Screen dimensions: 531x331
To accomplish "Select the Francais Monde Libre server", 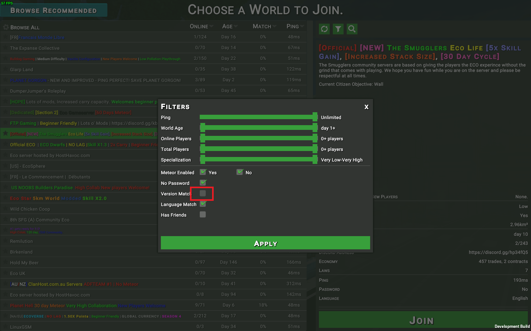I will (x=154, y=37).
